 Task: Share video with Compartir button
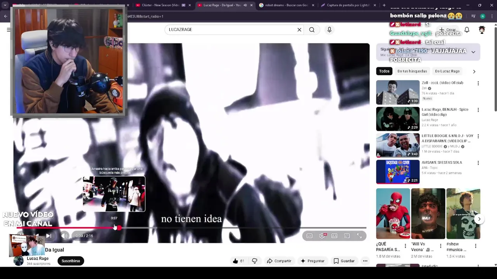coord(279,261)
